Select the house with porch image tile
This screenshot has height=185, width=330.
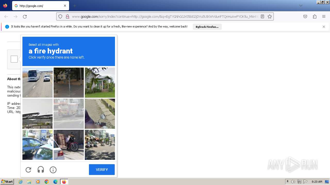click(x=100, y=82)
